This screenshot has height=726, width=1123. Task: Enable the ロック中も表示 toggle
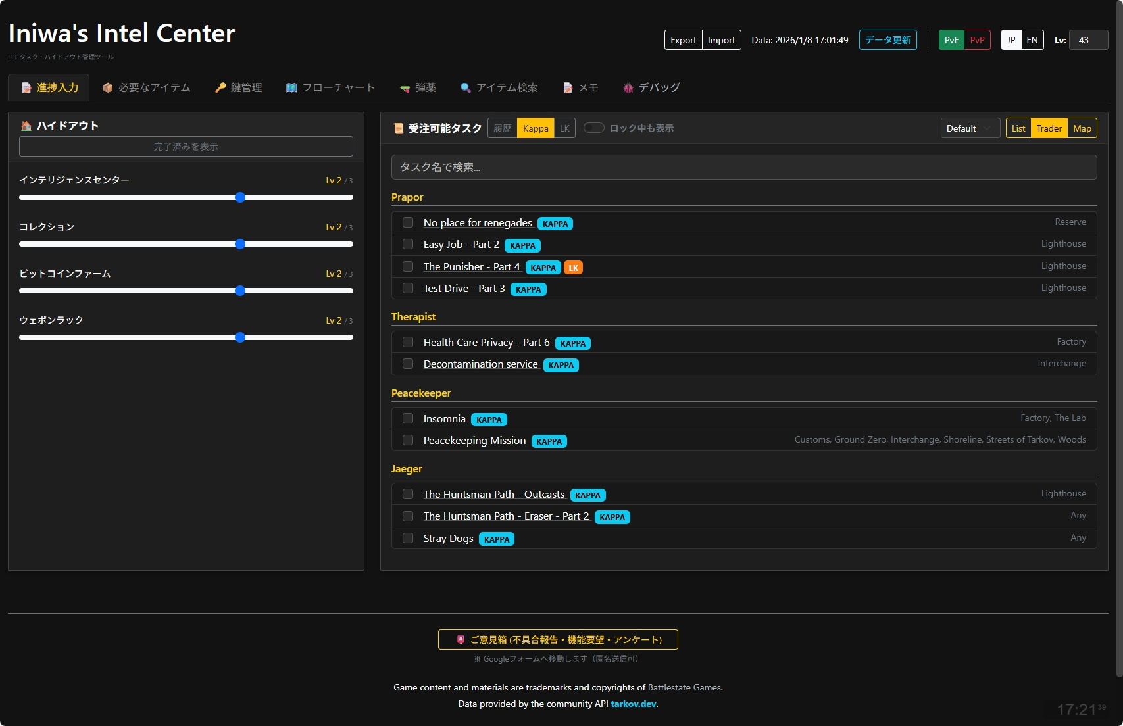(x=593, y=128)
